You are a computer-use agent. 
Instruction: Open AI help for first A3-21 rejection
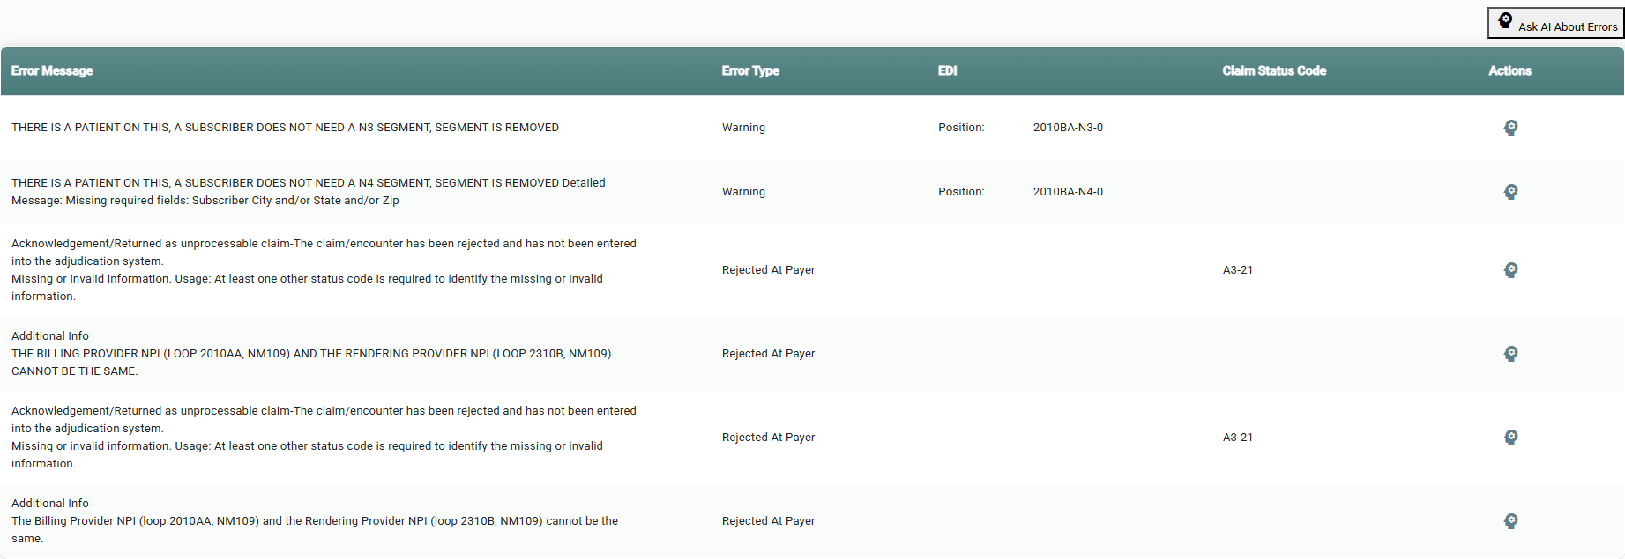click(1510, 270)
